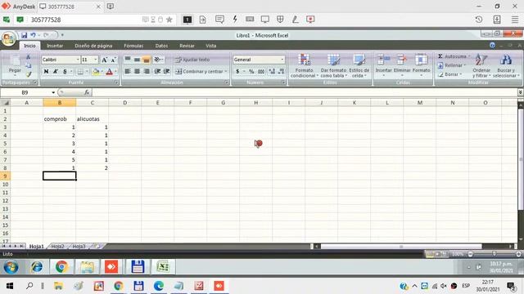524x294 pixels.
Task: Copy format with the format painter icon
Action: coord(29,74)
